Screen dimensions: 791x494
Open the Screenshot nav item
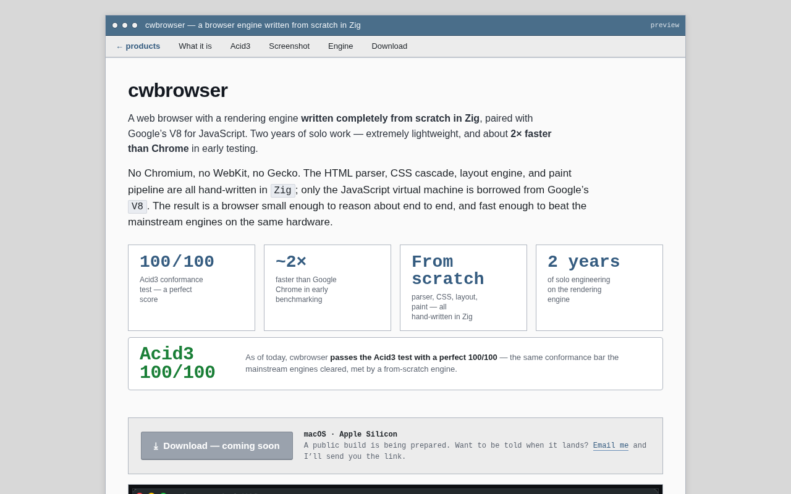pos(289,46)
